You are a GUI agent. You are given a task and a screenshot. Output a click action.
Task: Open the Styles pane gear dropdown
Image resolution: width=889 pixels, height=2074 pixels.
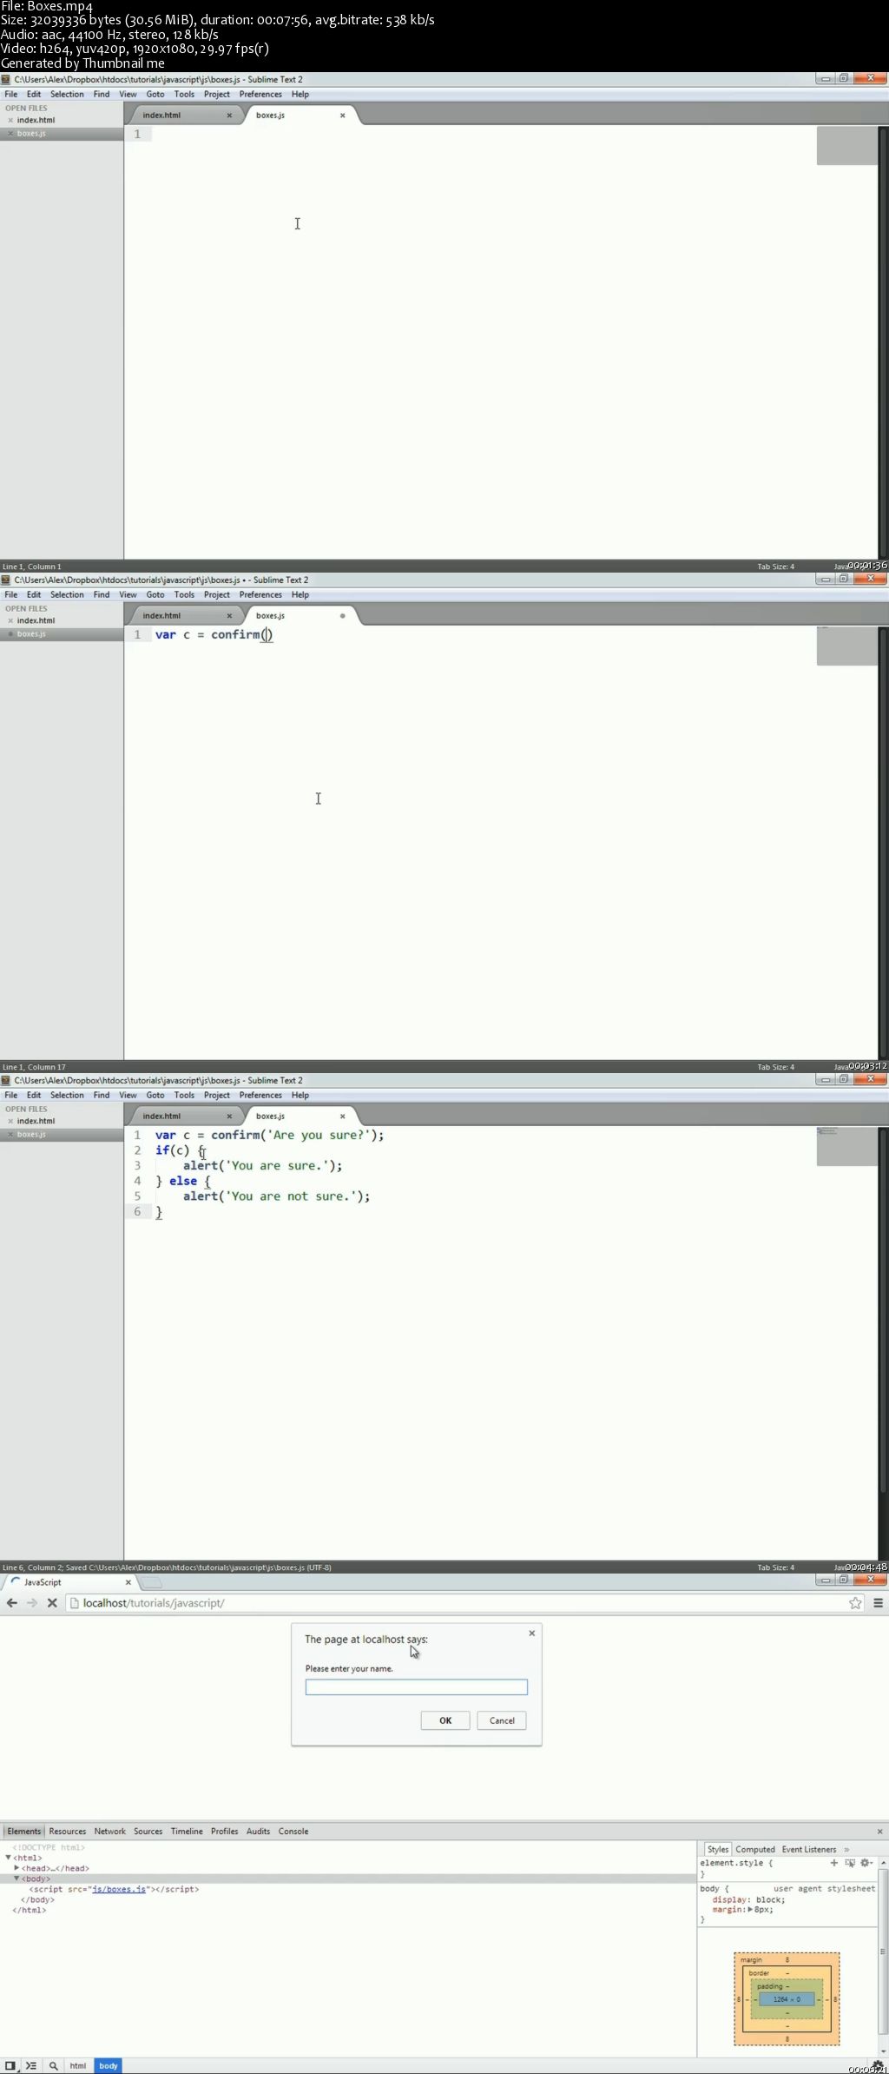point(866,1863)
